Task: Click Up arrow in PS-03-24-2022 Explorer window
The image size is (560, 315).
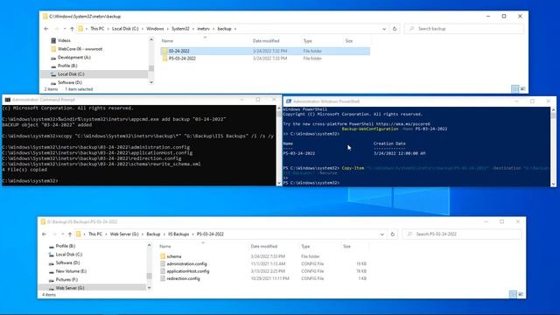Action: click(70, 234)
